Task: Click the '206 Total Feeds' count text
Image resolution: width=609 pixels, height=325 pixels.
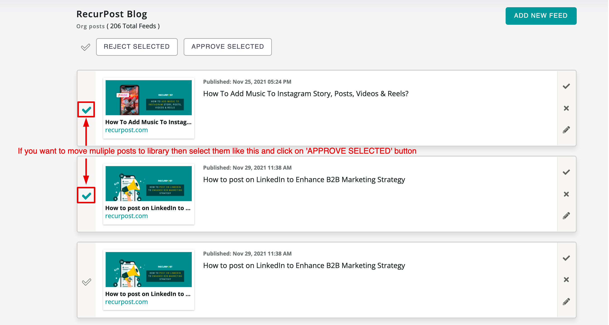Action: pos(133,26)
